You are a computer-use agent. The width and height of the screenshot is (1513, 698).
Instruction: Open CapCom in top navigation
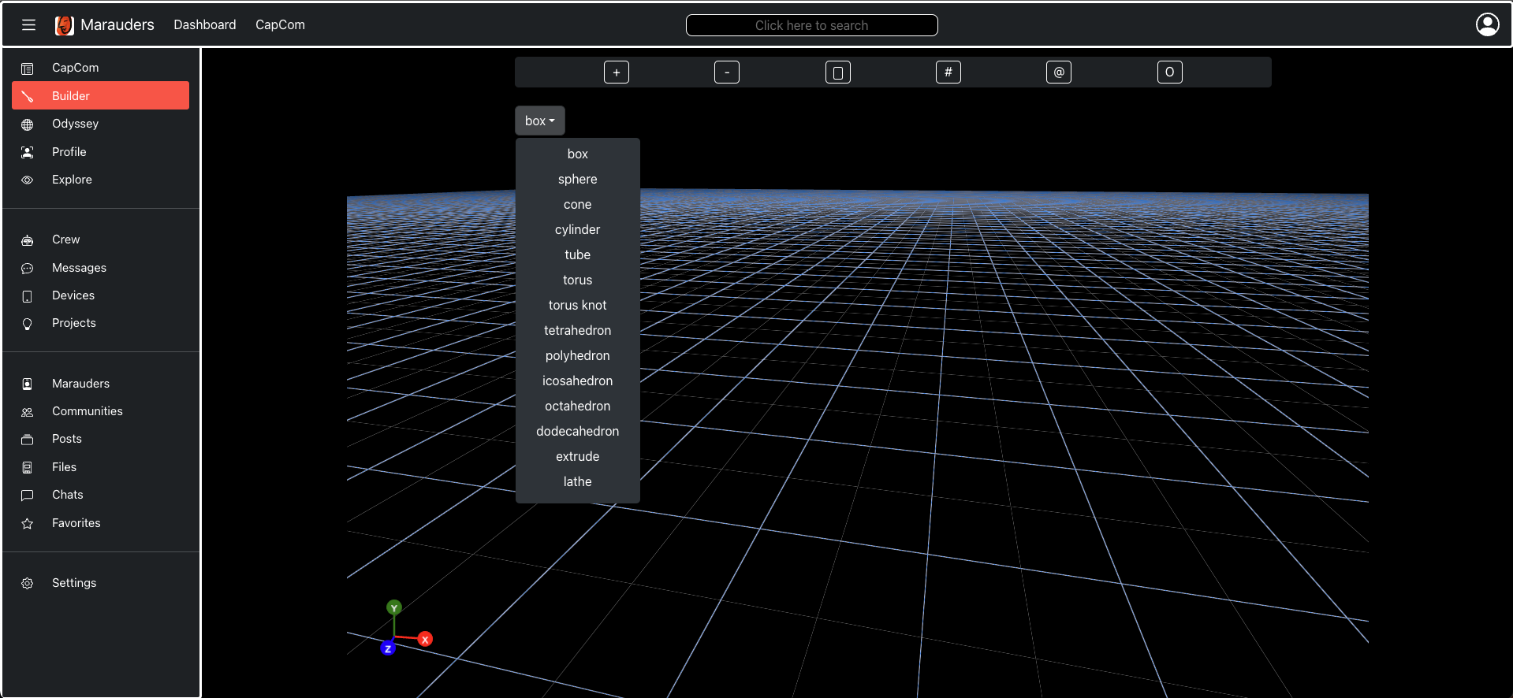[x=280, y=25]
